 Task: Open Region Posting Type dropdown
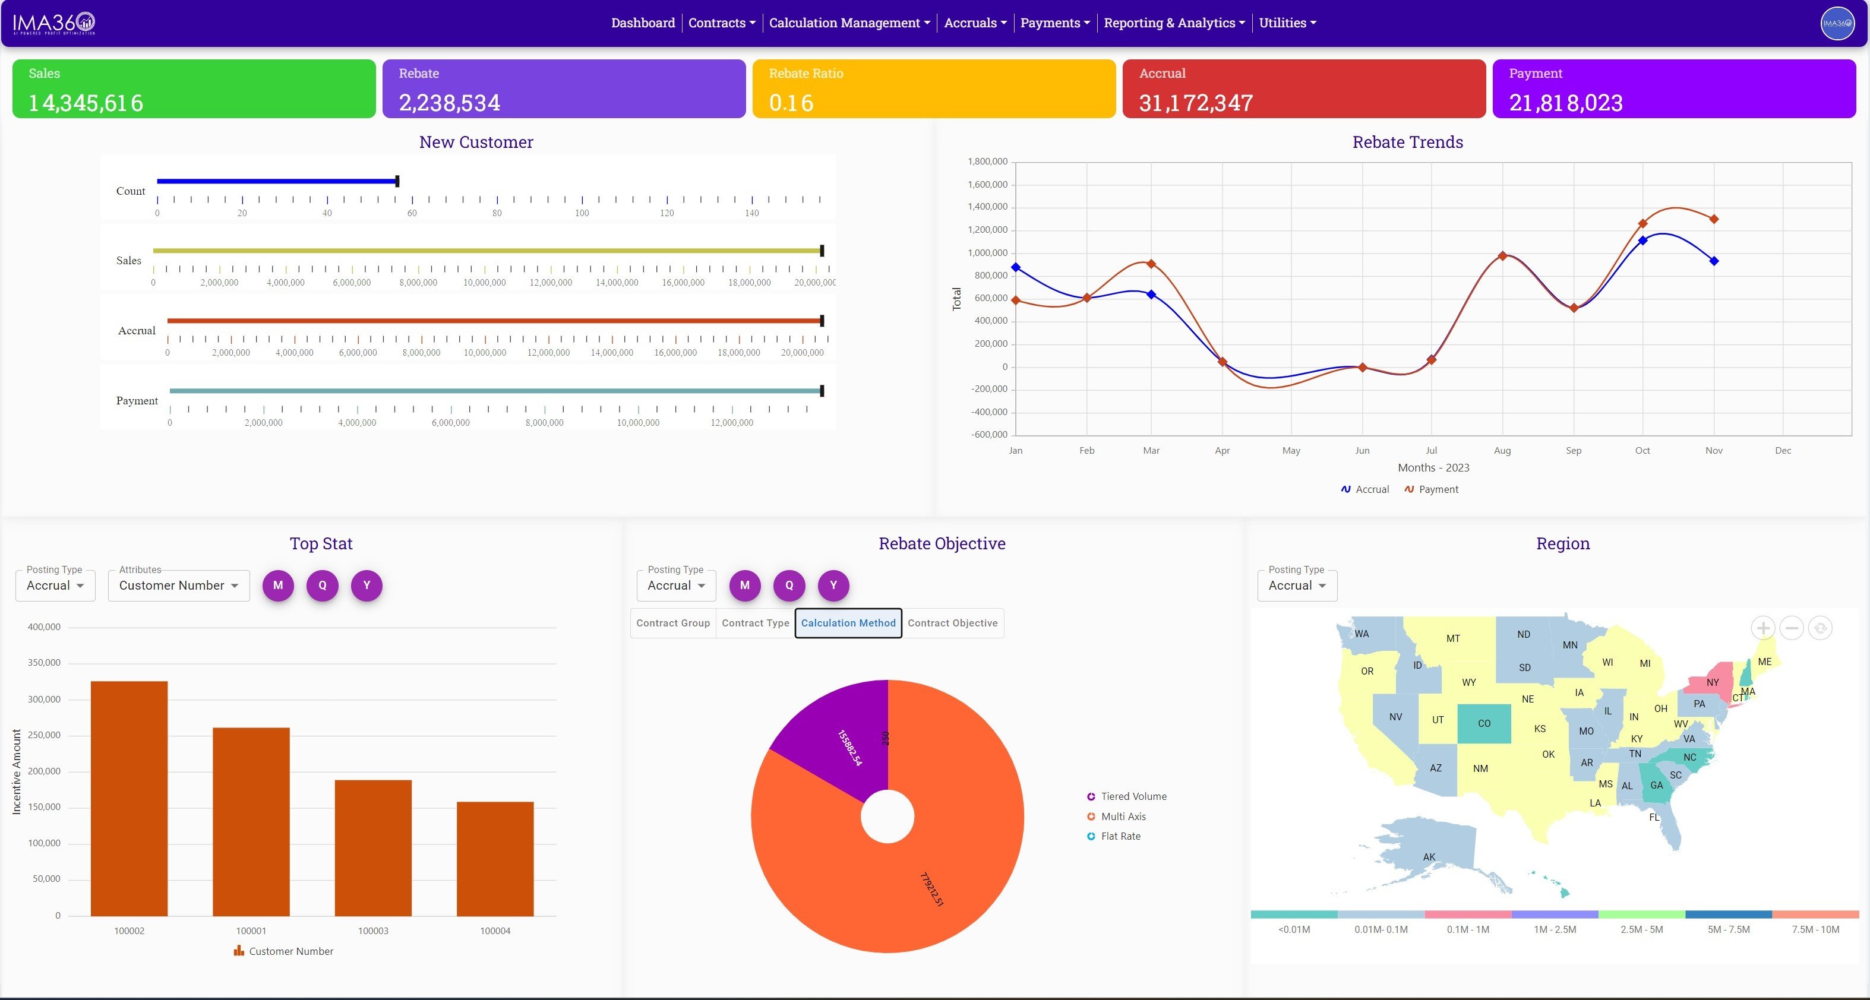(1297, 586)
